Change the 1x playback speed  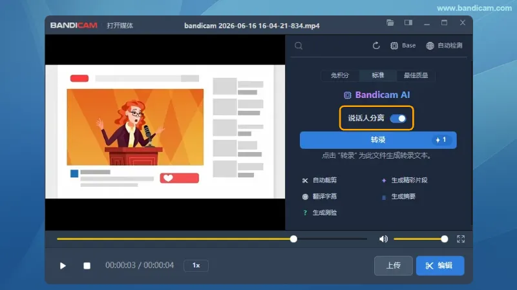point(196,266)
